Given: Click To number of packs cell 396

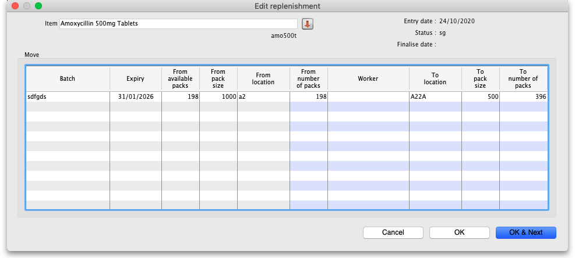Looking at the screenshot, I should [x=523, y=97].
